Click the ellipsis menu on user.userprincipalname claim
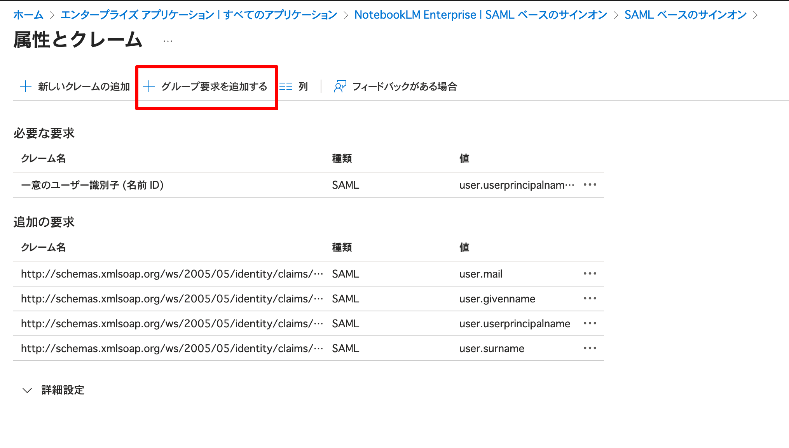 click(590, 323)
